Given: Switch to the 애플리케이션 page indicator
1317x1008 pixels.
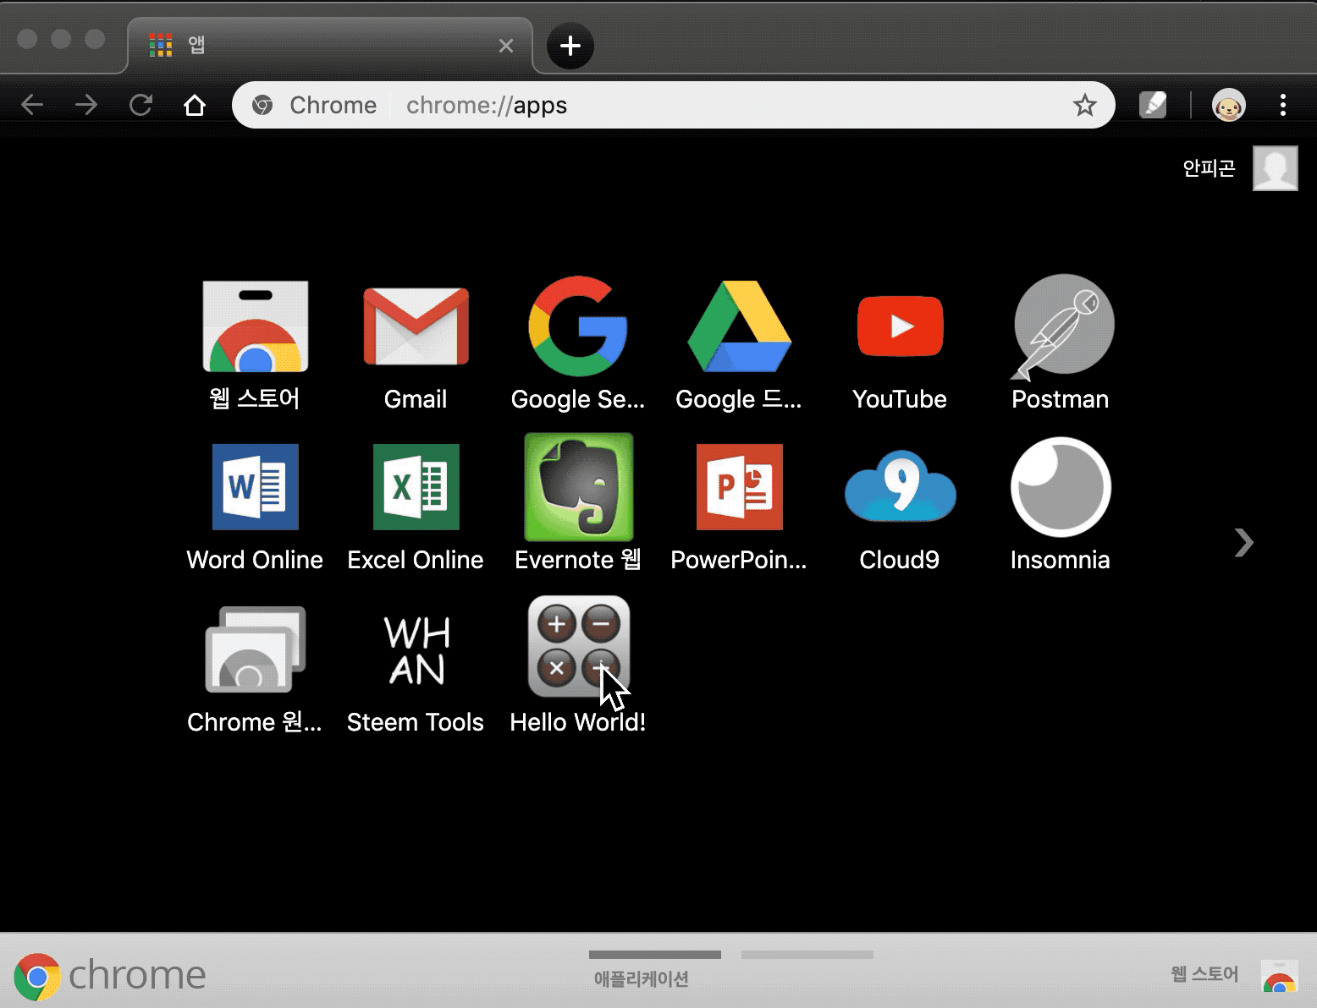Looking at the screenshot, I should click(654, 968).
